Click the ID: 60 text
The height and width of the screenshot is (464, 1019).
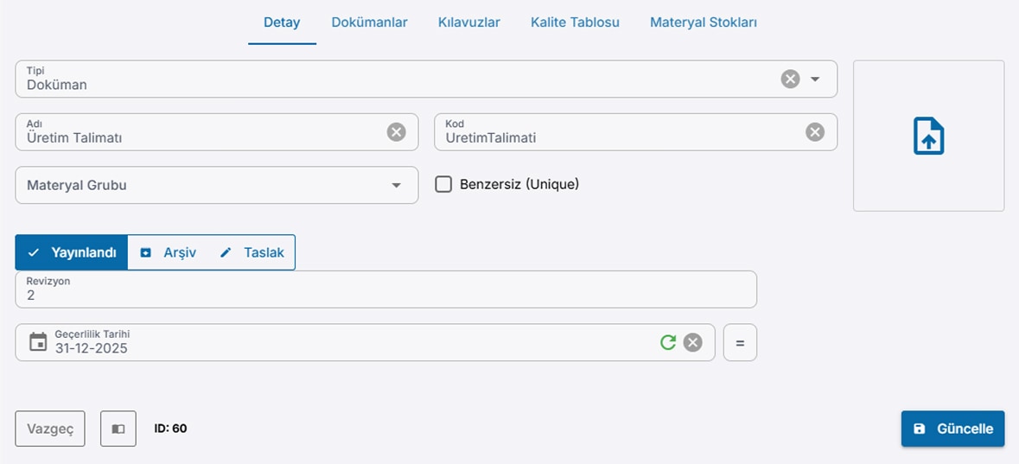[170, 429]
